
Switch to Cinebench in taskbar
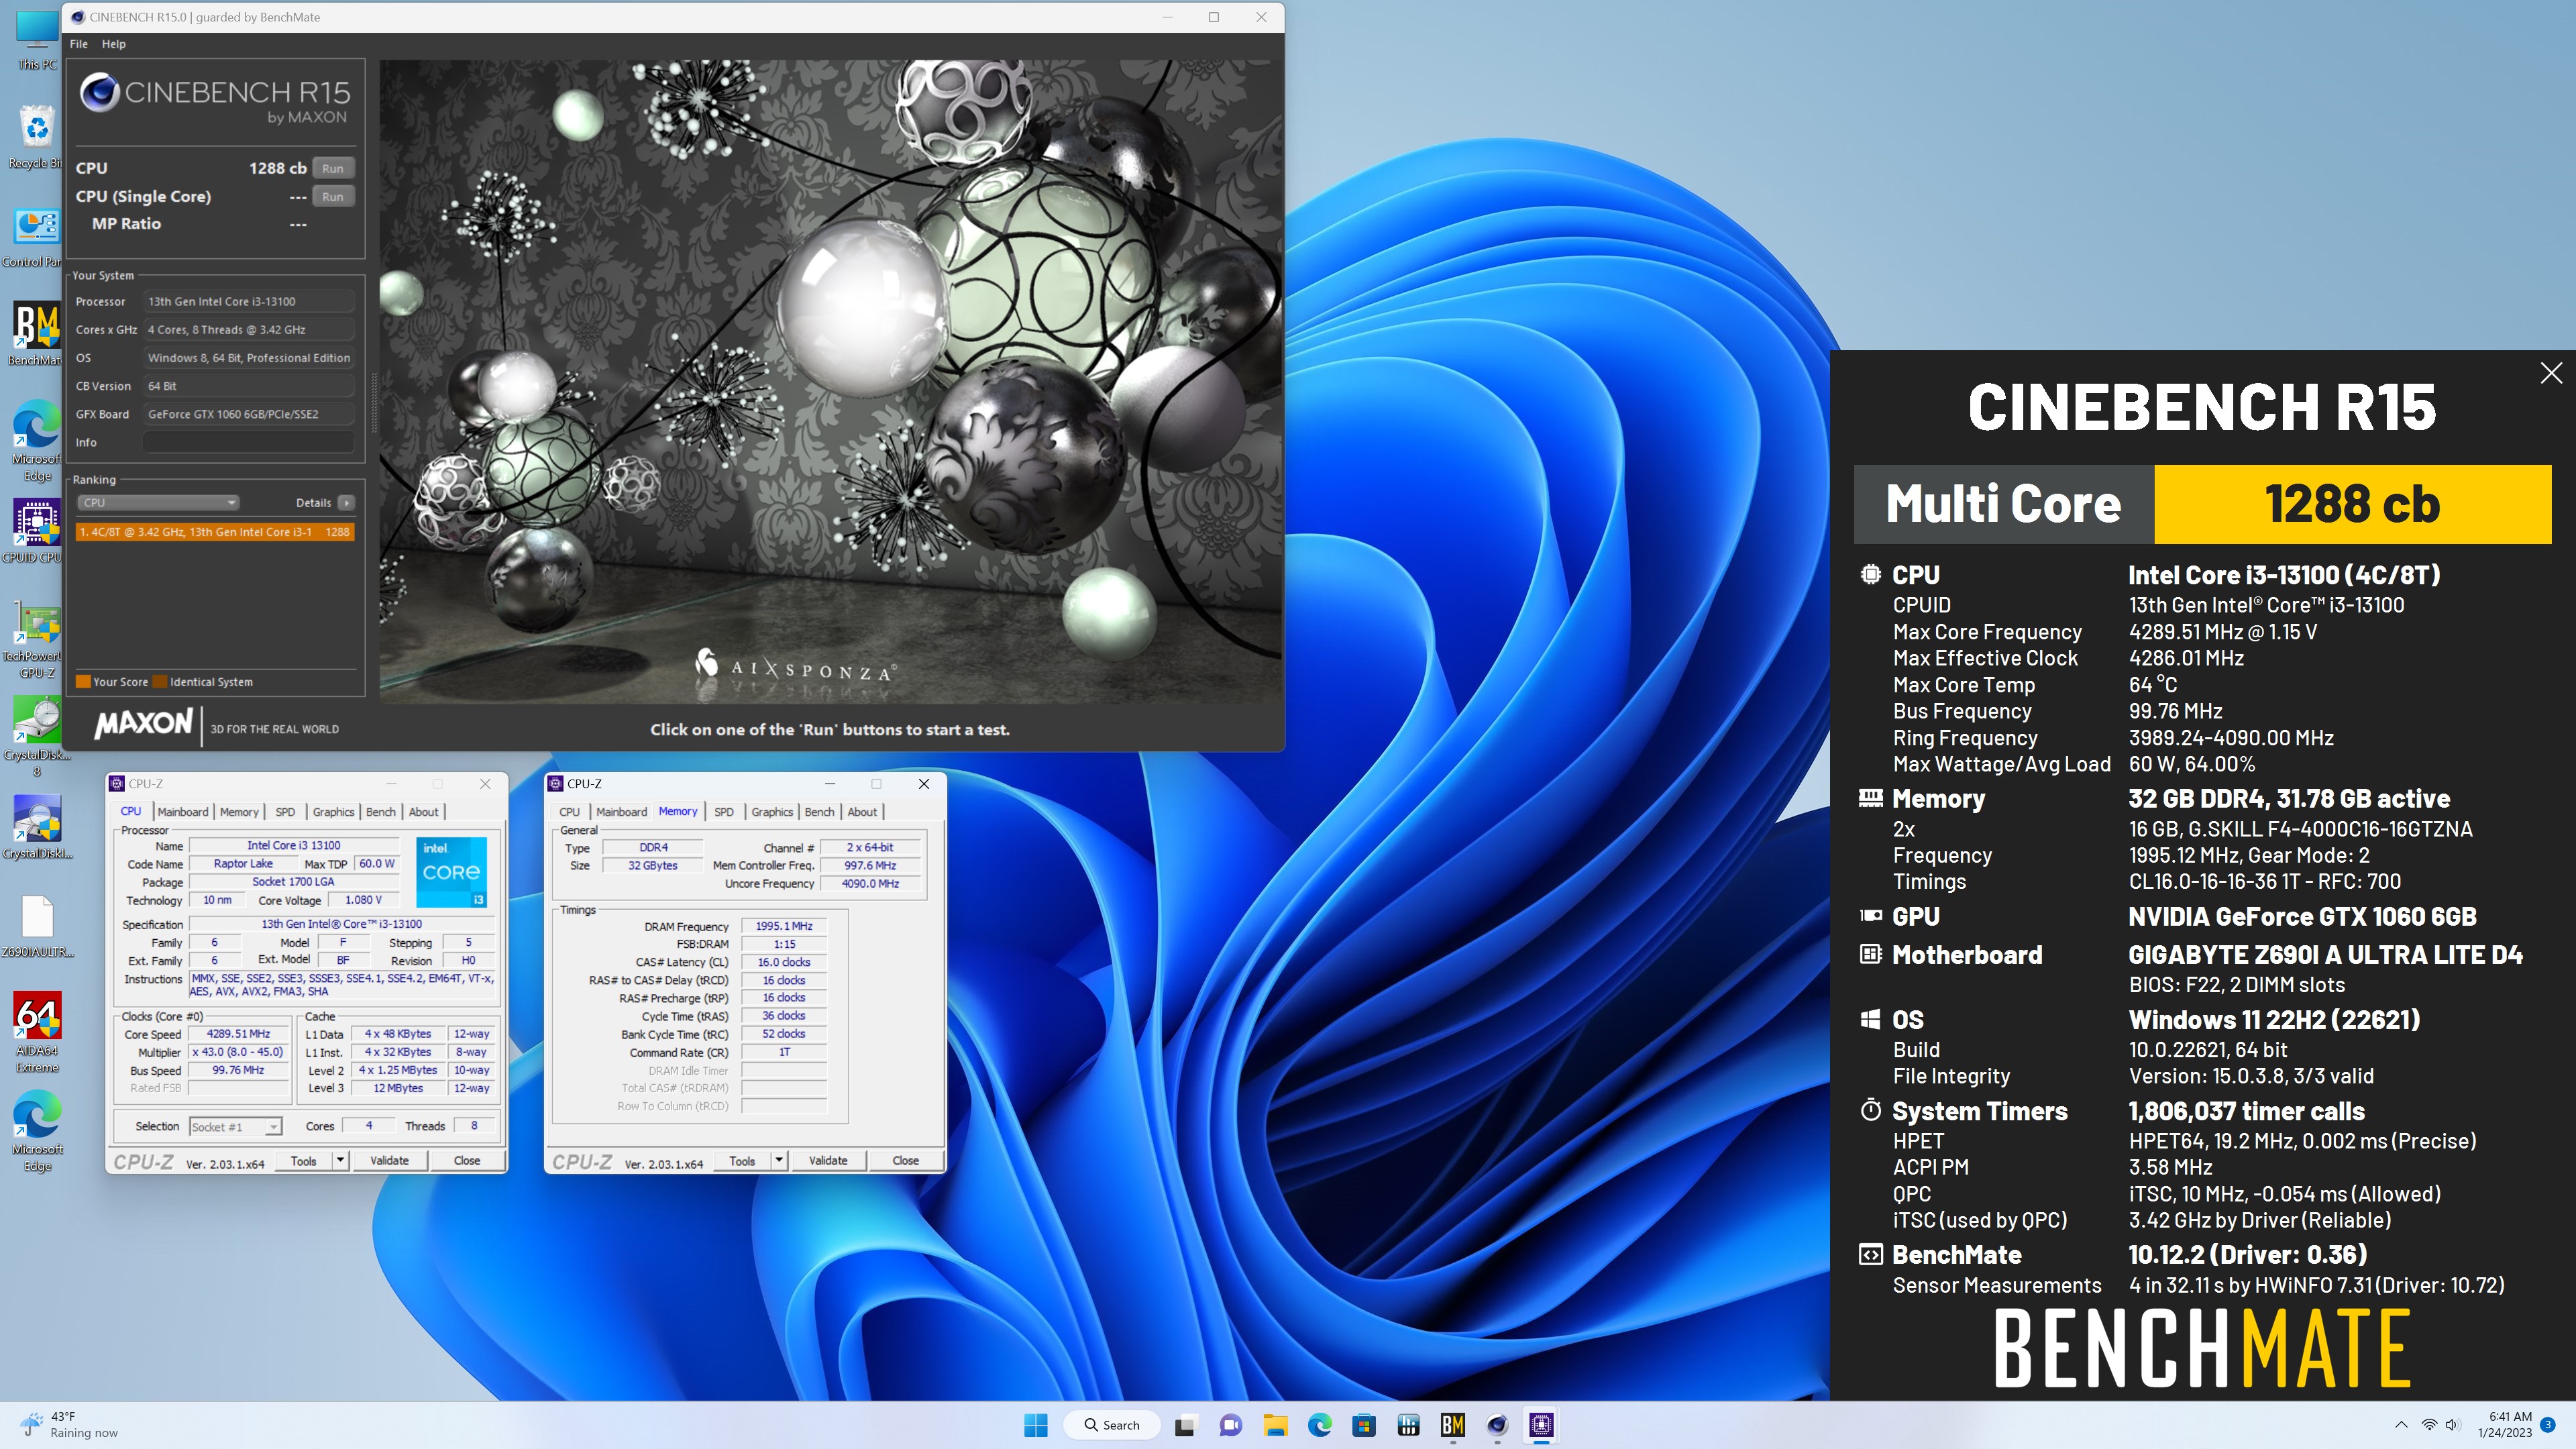point(1497,1425)
